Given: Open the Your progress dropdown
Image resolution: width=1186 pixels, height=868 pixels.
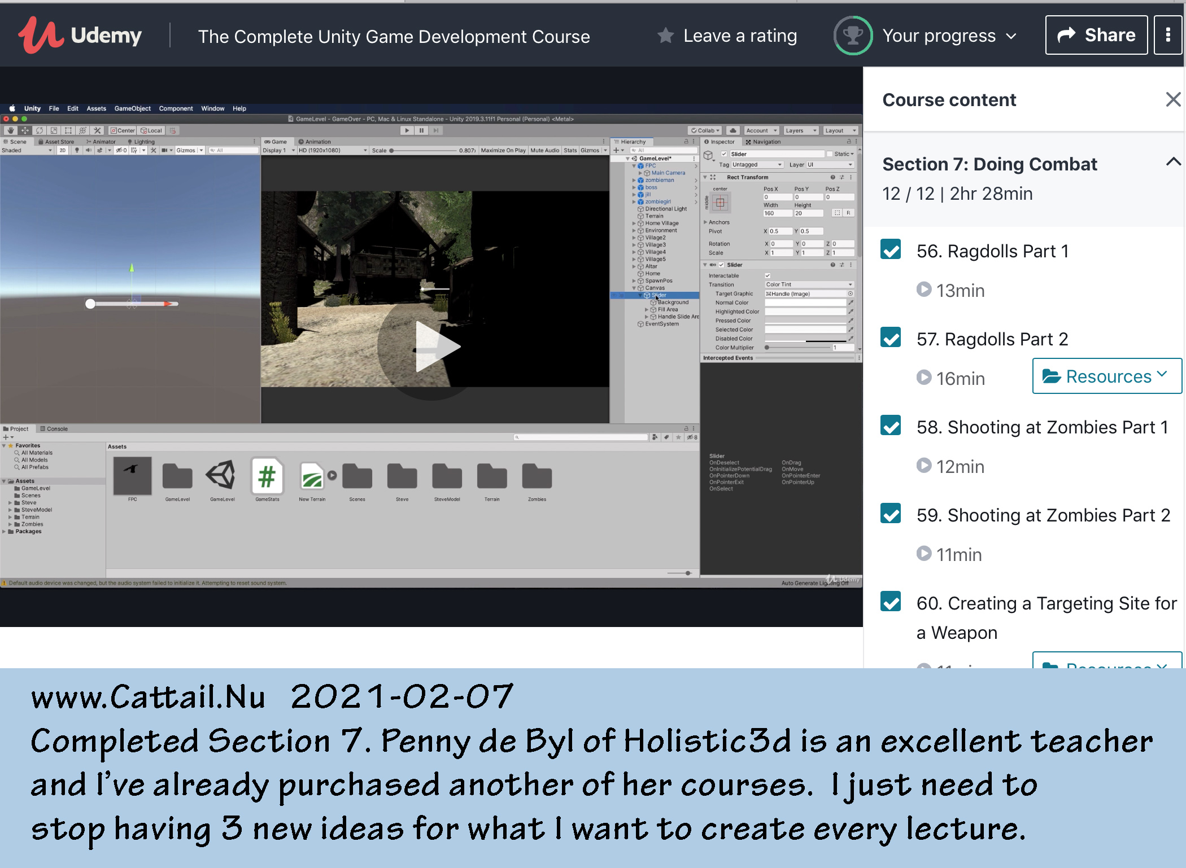Looking at the screenshot, I should pyautogui.click(x=949, y=36).
